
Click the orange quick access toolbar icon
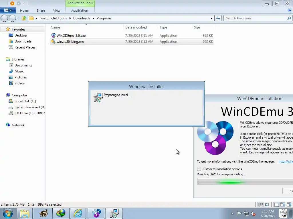click(12, 3)
